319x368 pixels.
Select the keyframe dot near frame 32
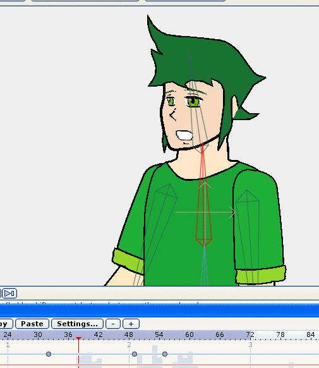tap(49, 354)
